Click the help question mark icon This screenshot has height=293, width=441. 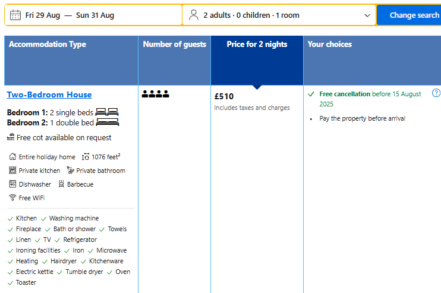tap(436, 93)
